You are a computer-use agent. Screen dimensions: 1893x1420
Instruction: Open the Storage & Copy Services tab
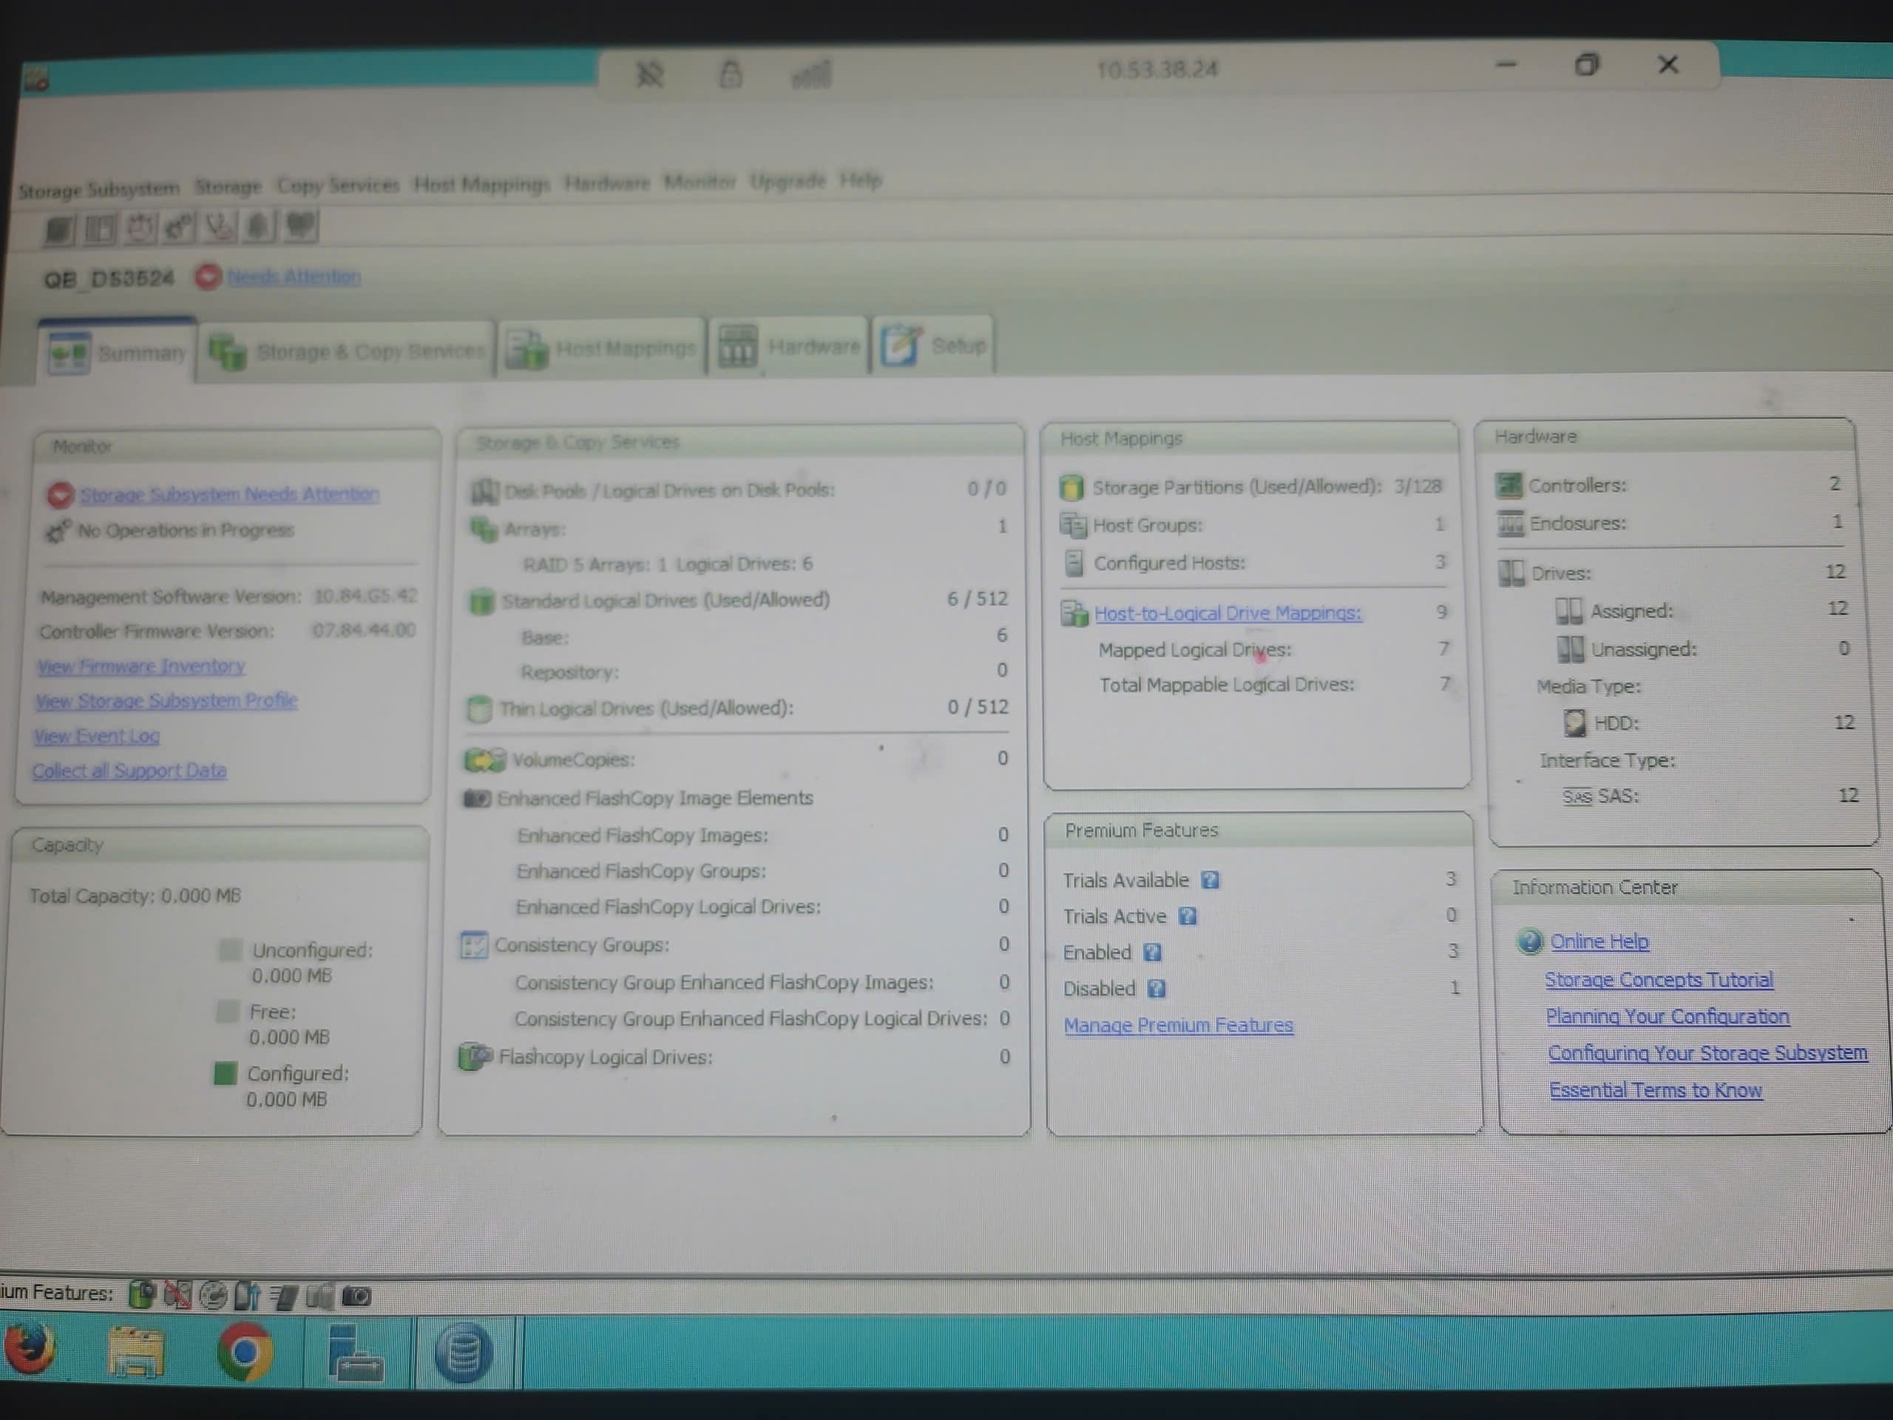(347, 351)
